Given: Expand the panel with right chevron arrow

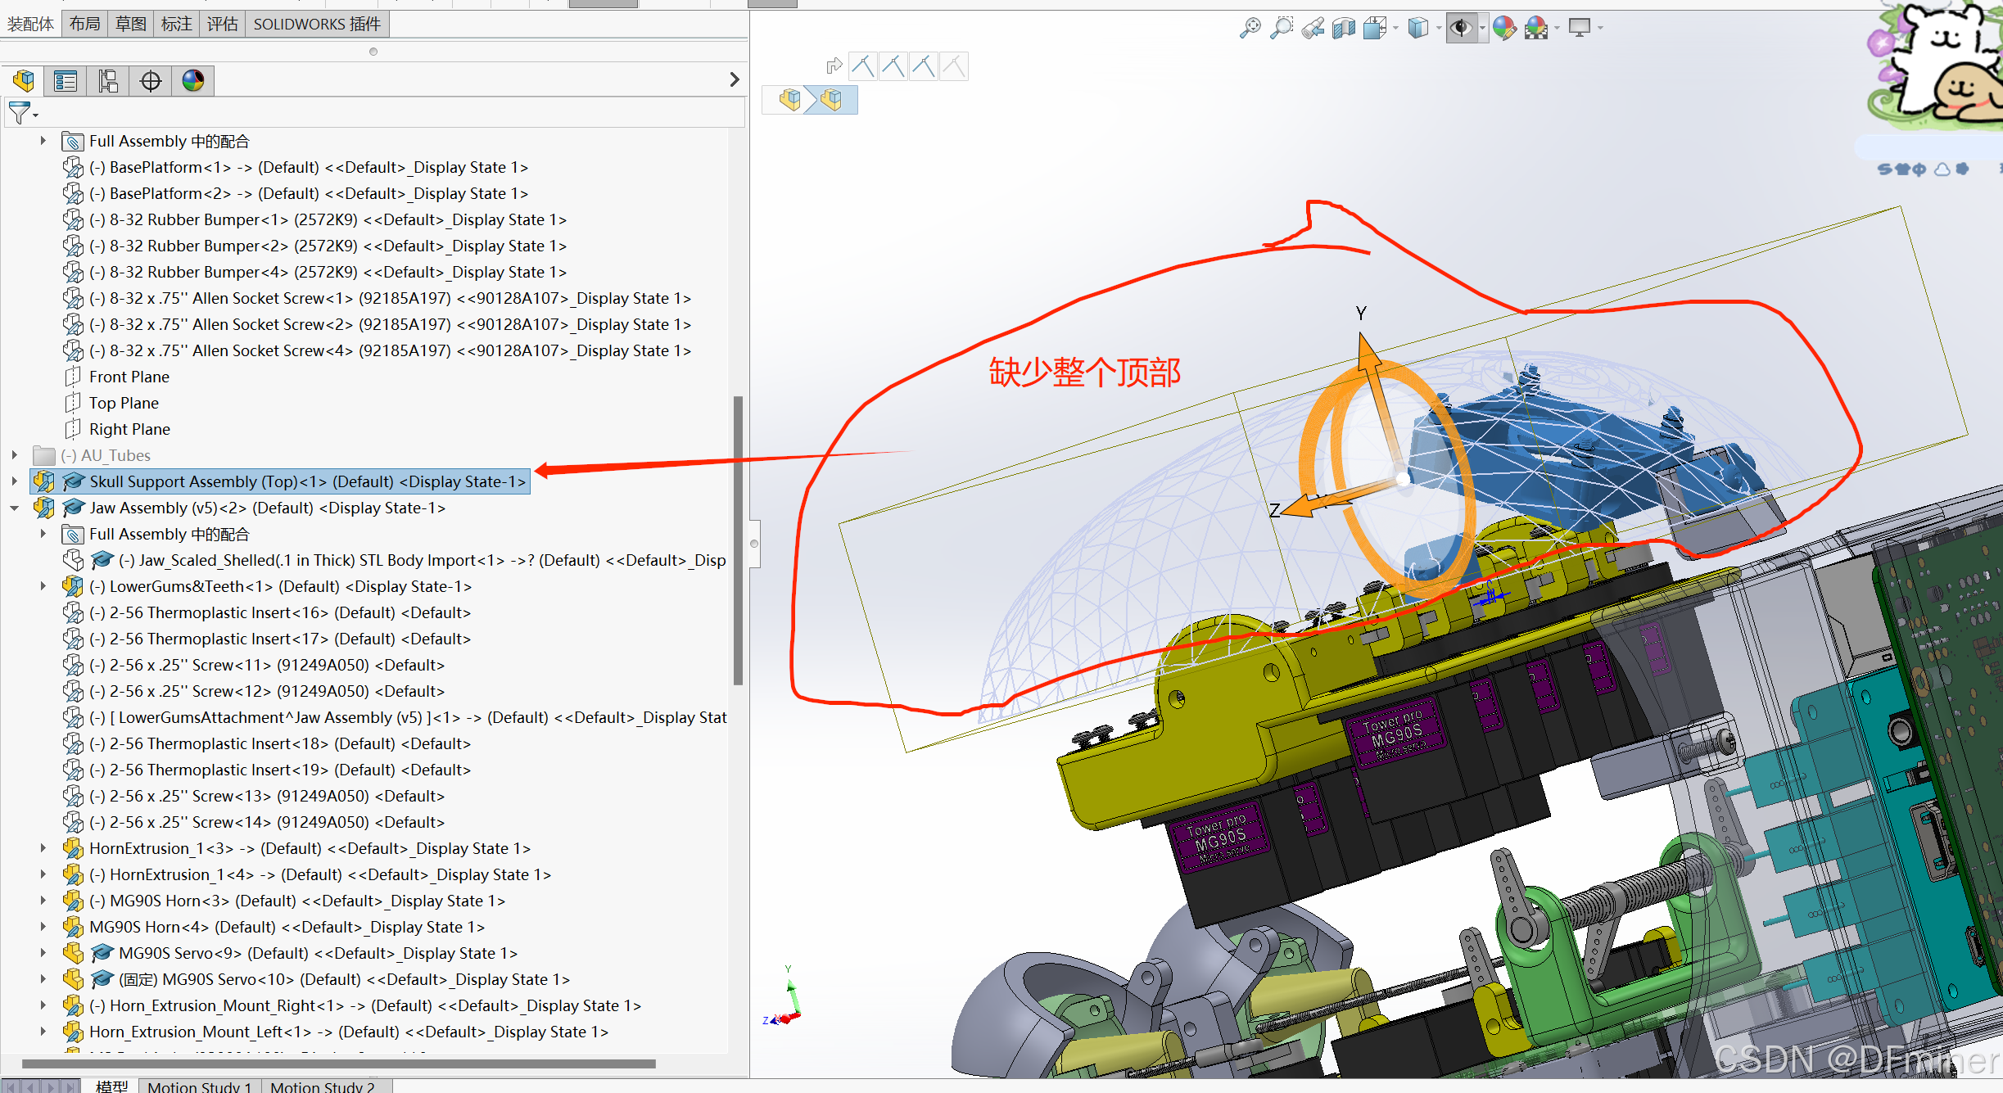Looking at the screenshot, I should [x=735, y=79].
